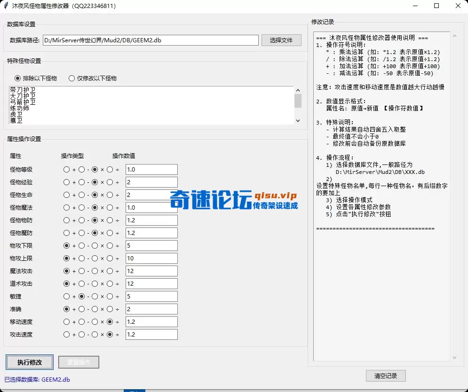Choose - operation for 道术攻击
Viewport: 468px width, 392px height.
(81, 283)
